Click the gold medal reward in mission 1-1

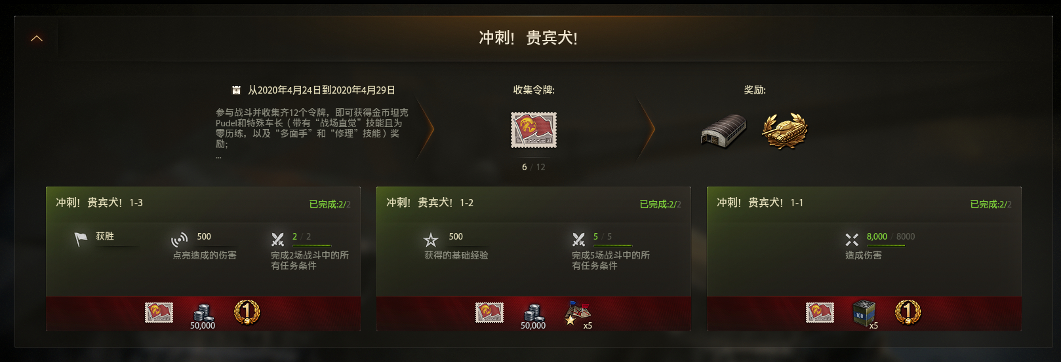[908, 312]
